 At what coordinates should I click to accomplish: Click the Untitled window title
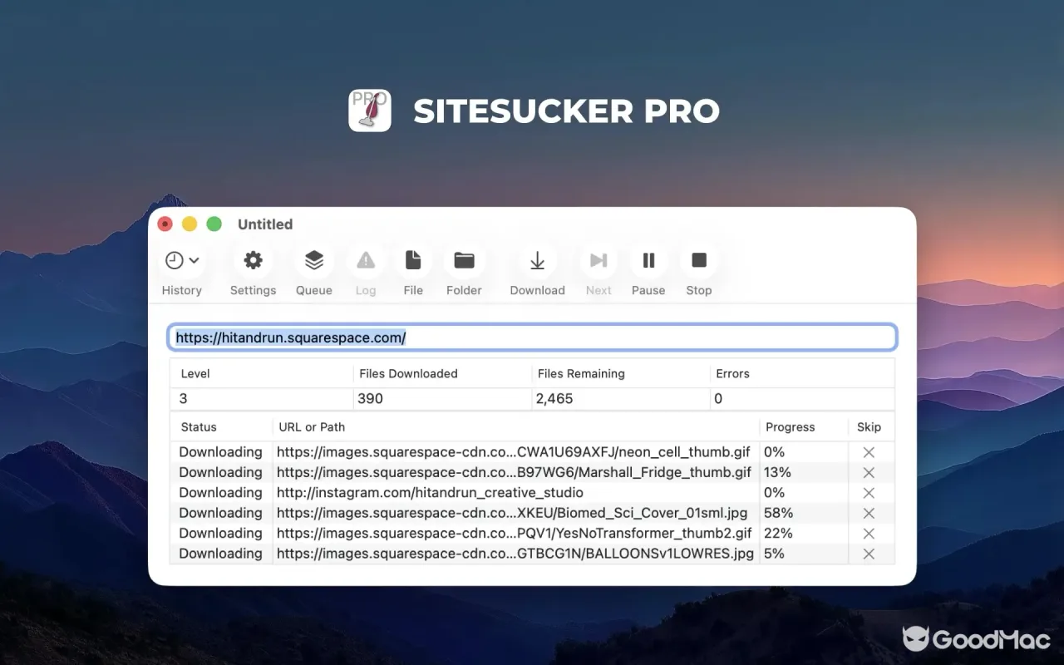pos(265,224)
